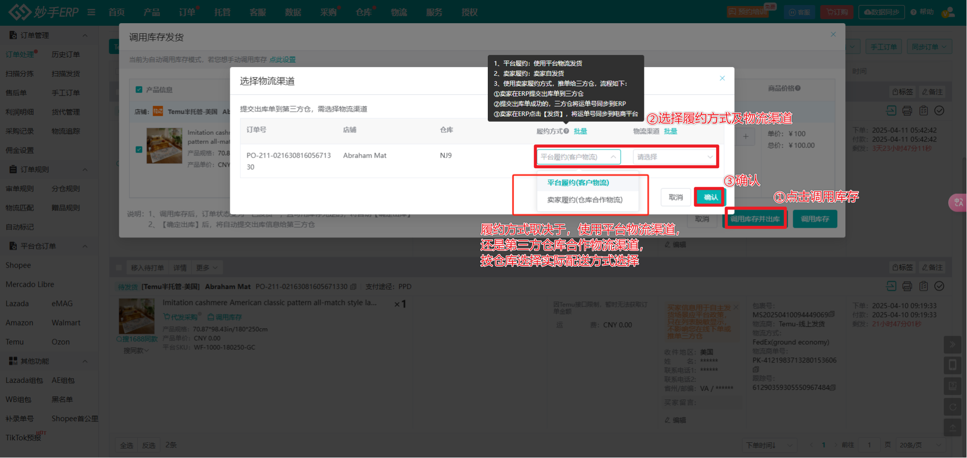Collapse the 平台仓订单 sidebar section
Screen dimensions: 967x458
click(x=85, y=246)
